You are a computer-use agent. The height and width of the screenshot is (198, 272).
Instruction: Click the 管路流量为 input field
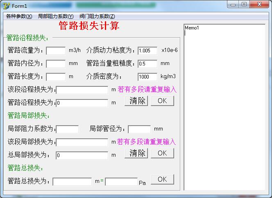[56, 51]
